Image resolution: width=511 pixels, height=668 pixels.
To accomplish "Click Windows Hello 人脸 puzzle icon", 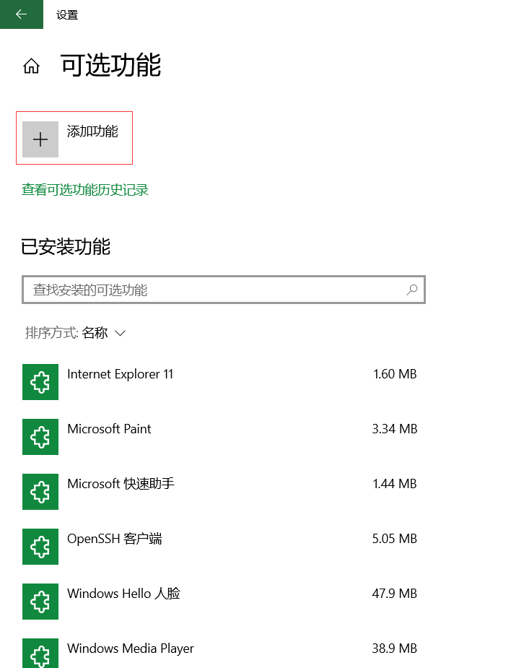I will (x=40, y=602).
